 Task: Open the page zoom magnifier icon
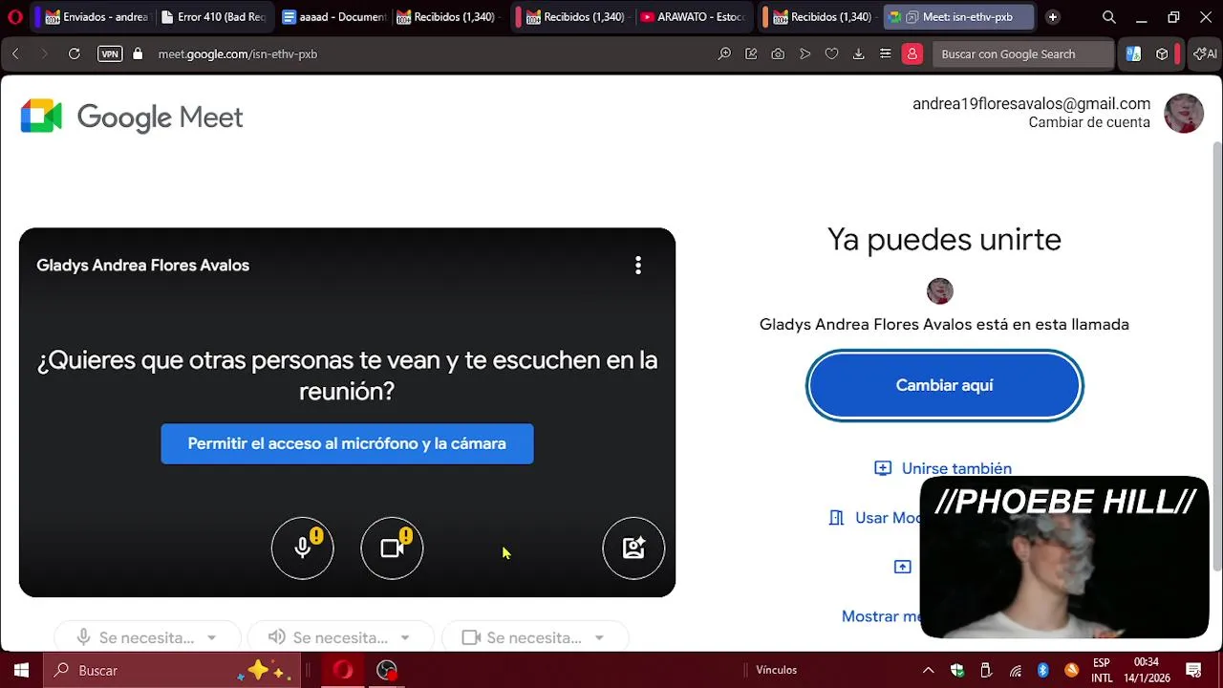click(x=725, y=54)
